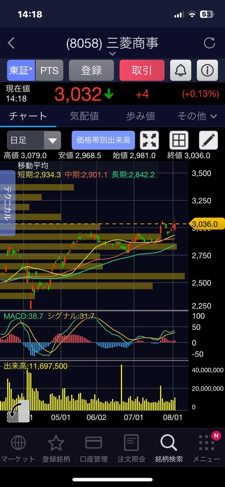Tap the back arrow icon
This screenshot has width=225, height=487.
pyautogui.click(x=11, y=43)
